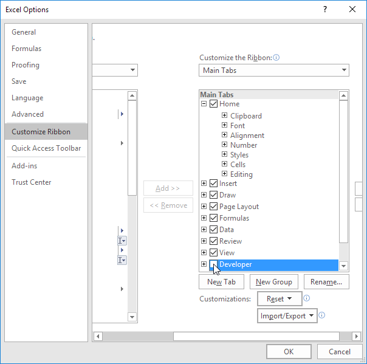Expand the Formulas tab node
The image size is (367, 364).
204,218
